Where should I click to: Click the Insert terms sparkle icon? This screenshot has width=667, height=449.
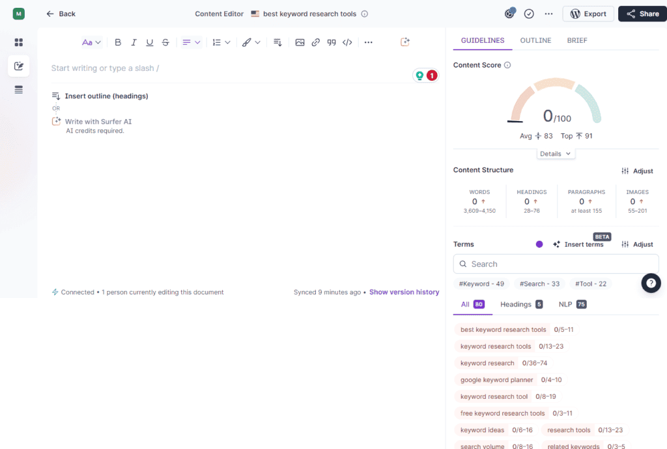click(556, 244)
